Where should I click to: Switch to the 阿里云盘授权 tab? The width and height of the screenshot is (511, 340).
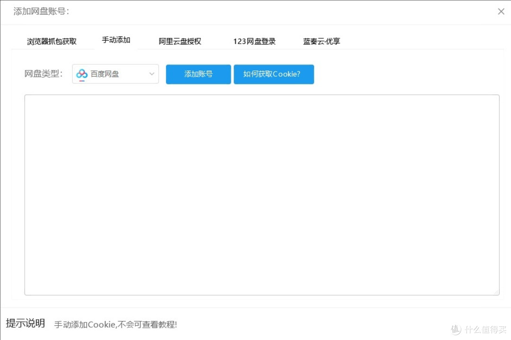tap(180, 41)
